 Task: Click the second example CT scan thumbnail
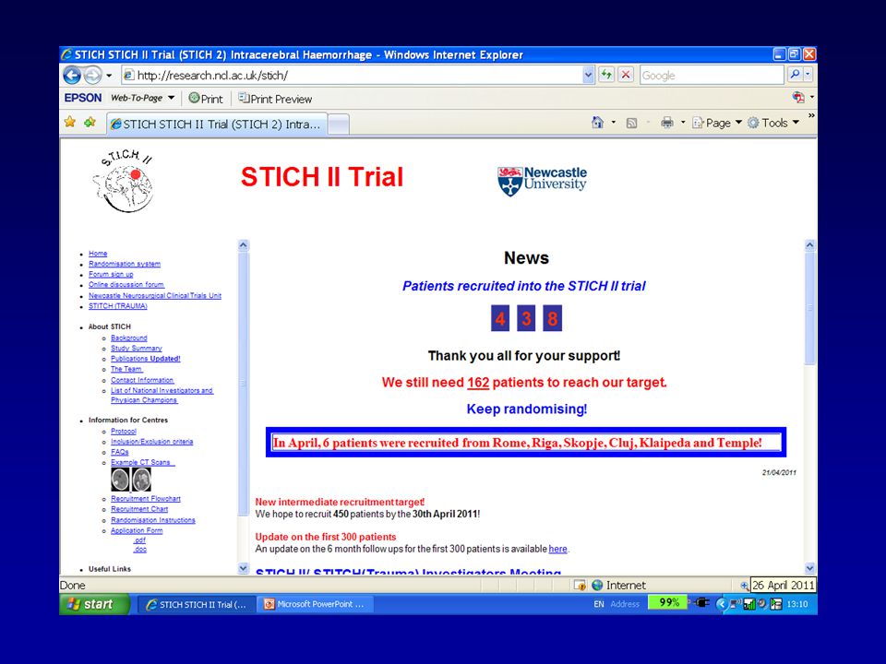point(141,480)
